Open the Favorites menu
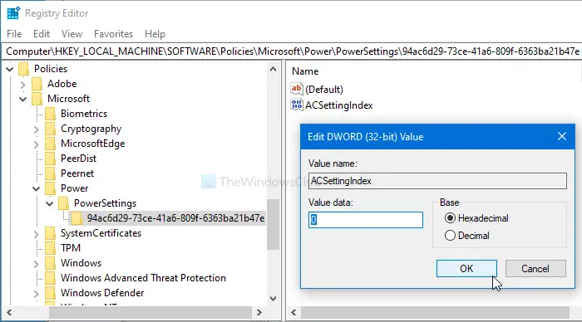Image resolution: width=582 pixels, height=322 pixels. click(113, 34)
